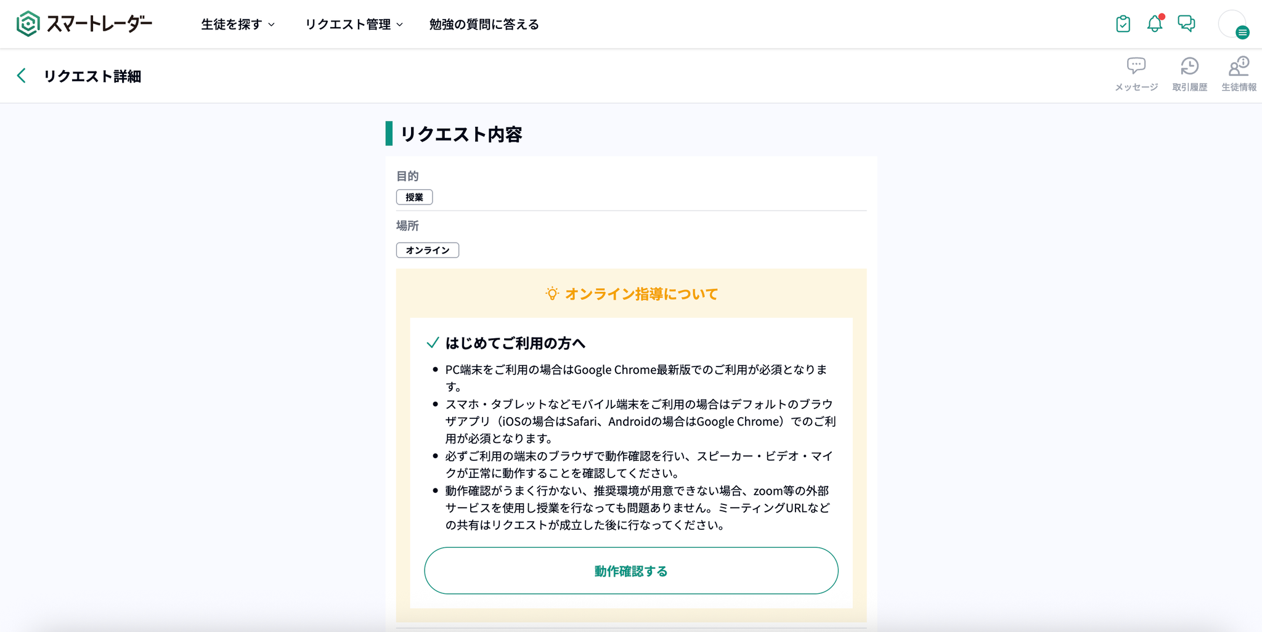Open the profile avatar menu
This screenshot has height=632, width=1262.
1233,25
